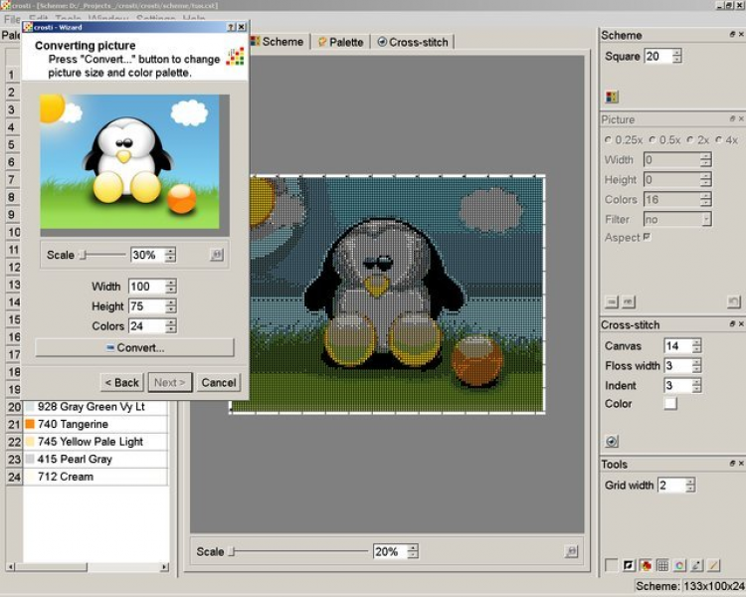Screen dimensions: 746x597
Task: Float the Cross-stitch dock panel
Action: (x=732, y=323)
